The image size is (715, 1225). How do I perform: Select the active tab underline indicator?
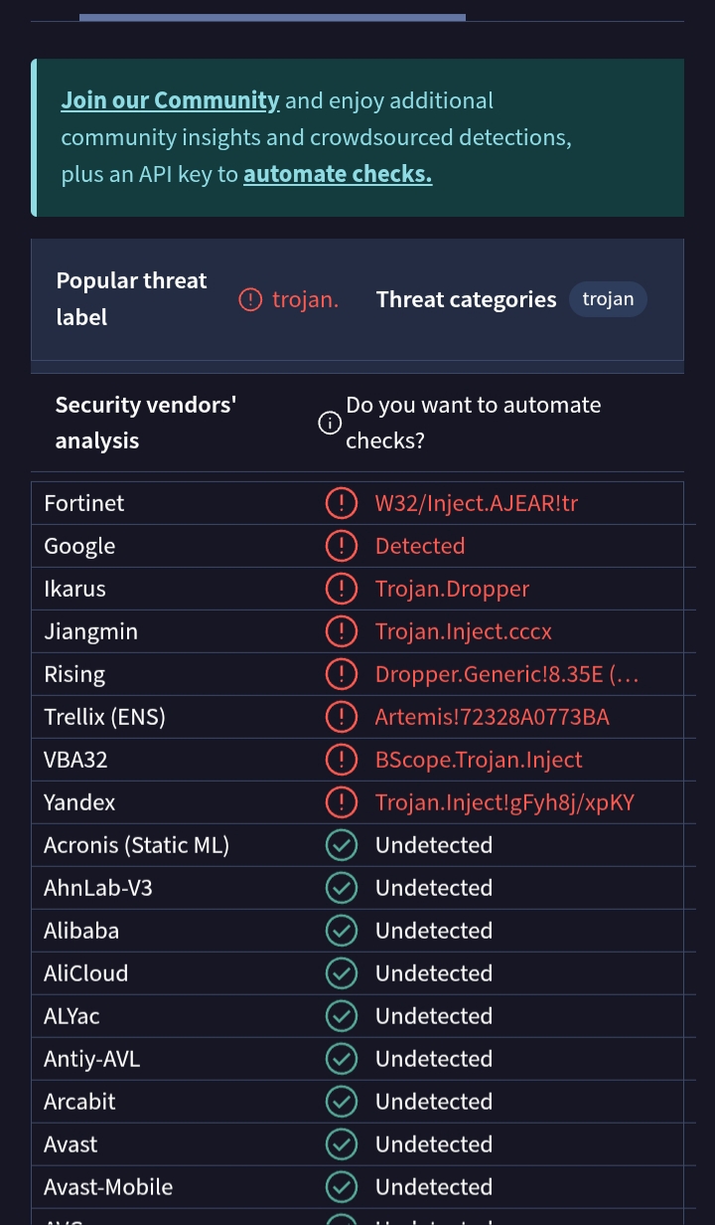tap(272, 17)
